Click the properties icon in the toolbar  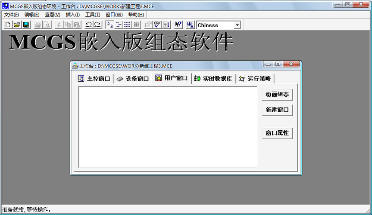coord(148,25)
